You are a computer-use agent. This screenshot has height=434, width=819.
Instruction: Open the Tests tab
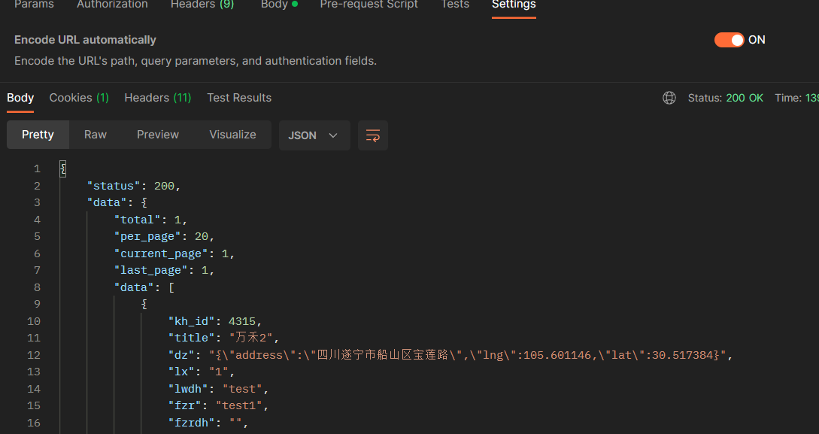454,5
